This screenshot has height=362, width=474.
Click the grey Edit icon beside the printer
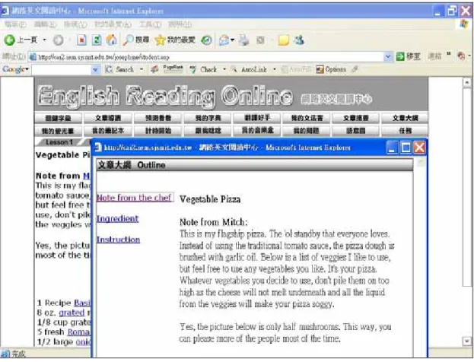pyautogui.click(x=260, y=40)
